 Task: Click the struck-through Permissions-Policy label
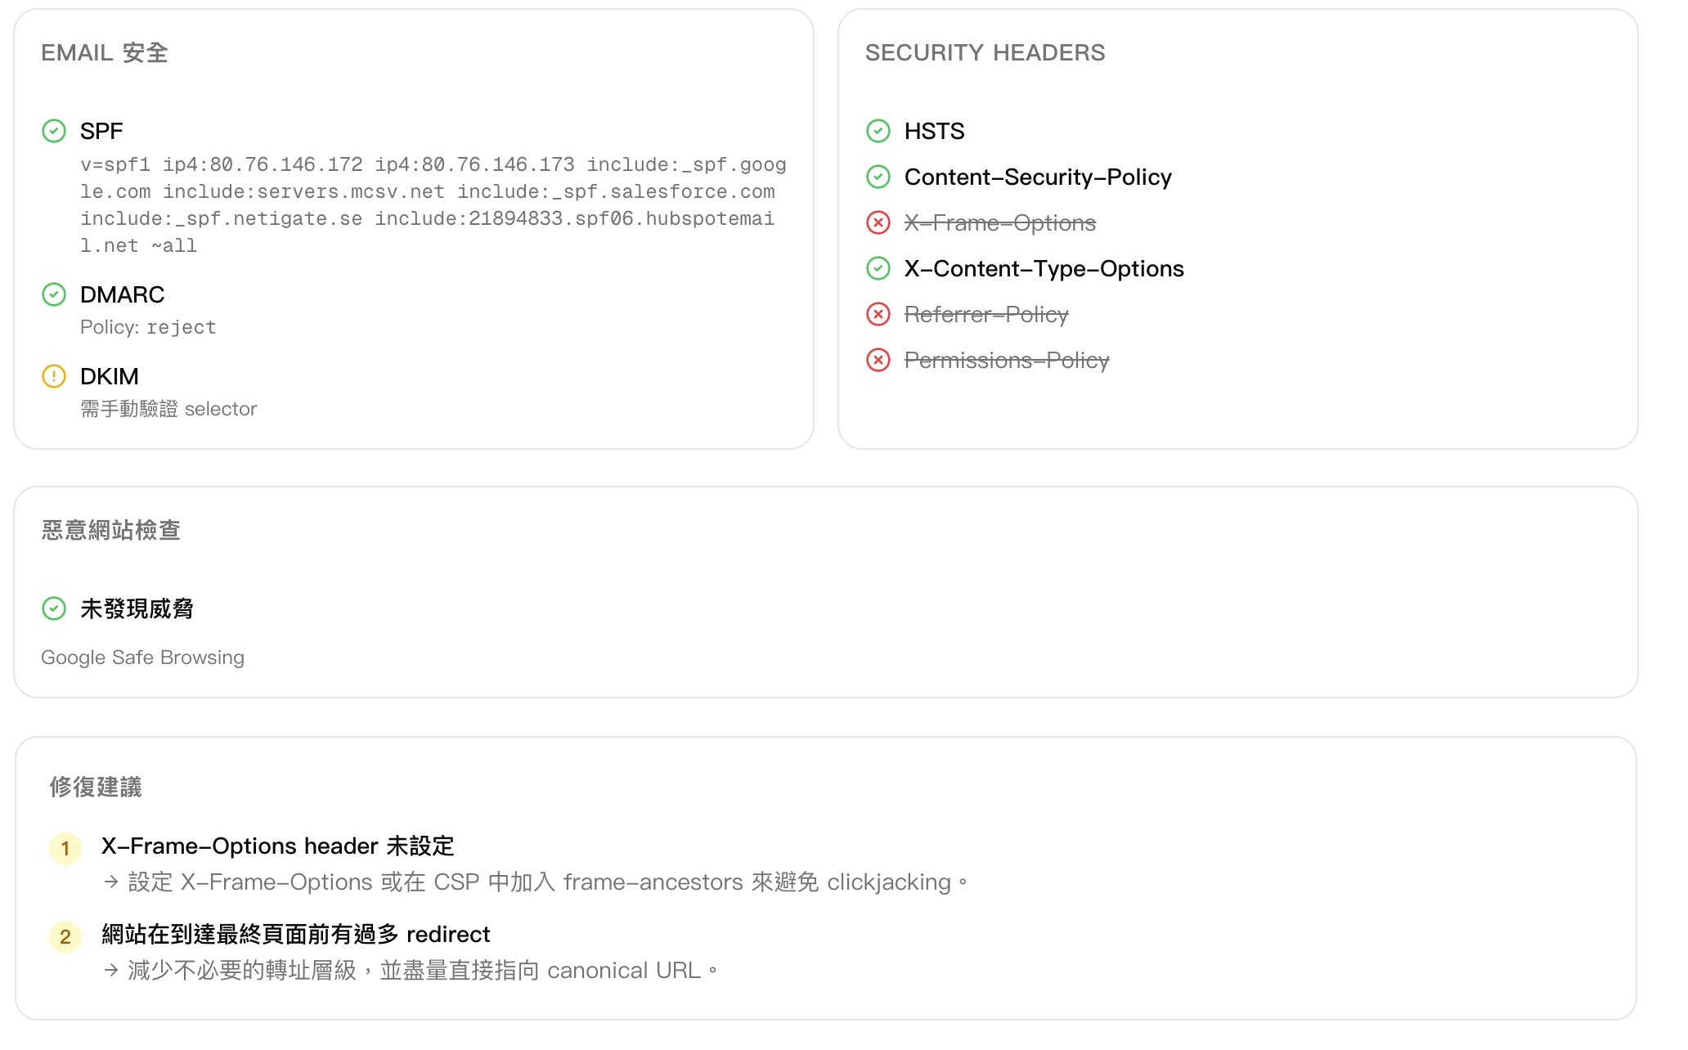(x=1006, y=360)
